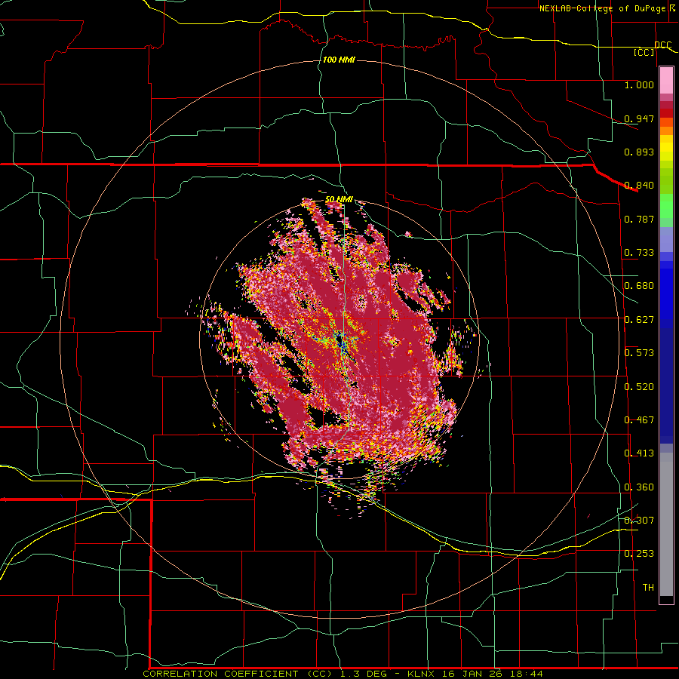Screen dimensions: 679x679
Task: Click the radar site at the echo center
Action: click(x=340, y=339)
